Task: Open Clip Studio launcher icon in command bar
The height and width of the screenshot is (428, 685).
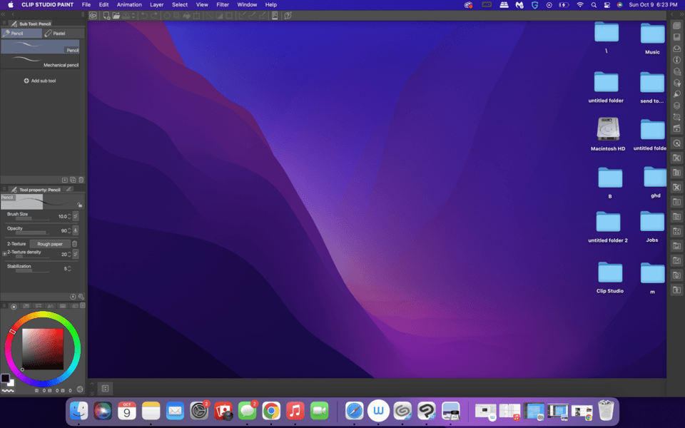Action: (93, 15)
